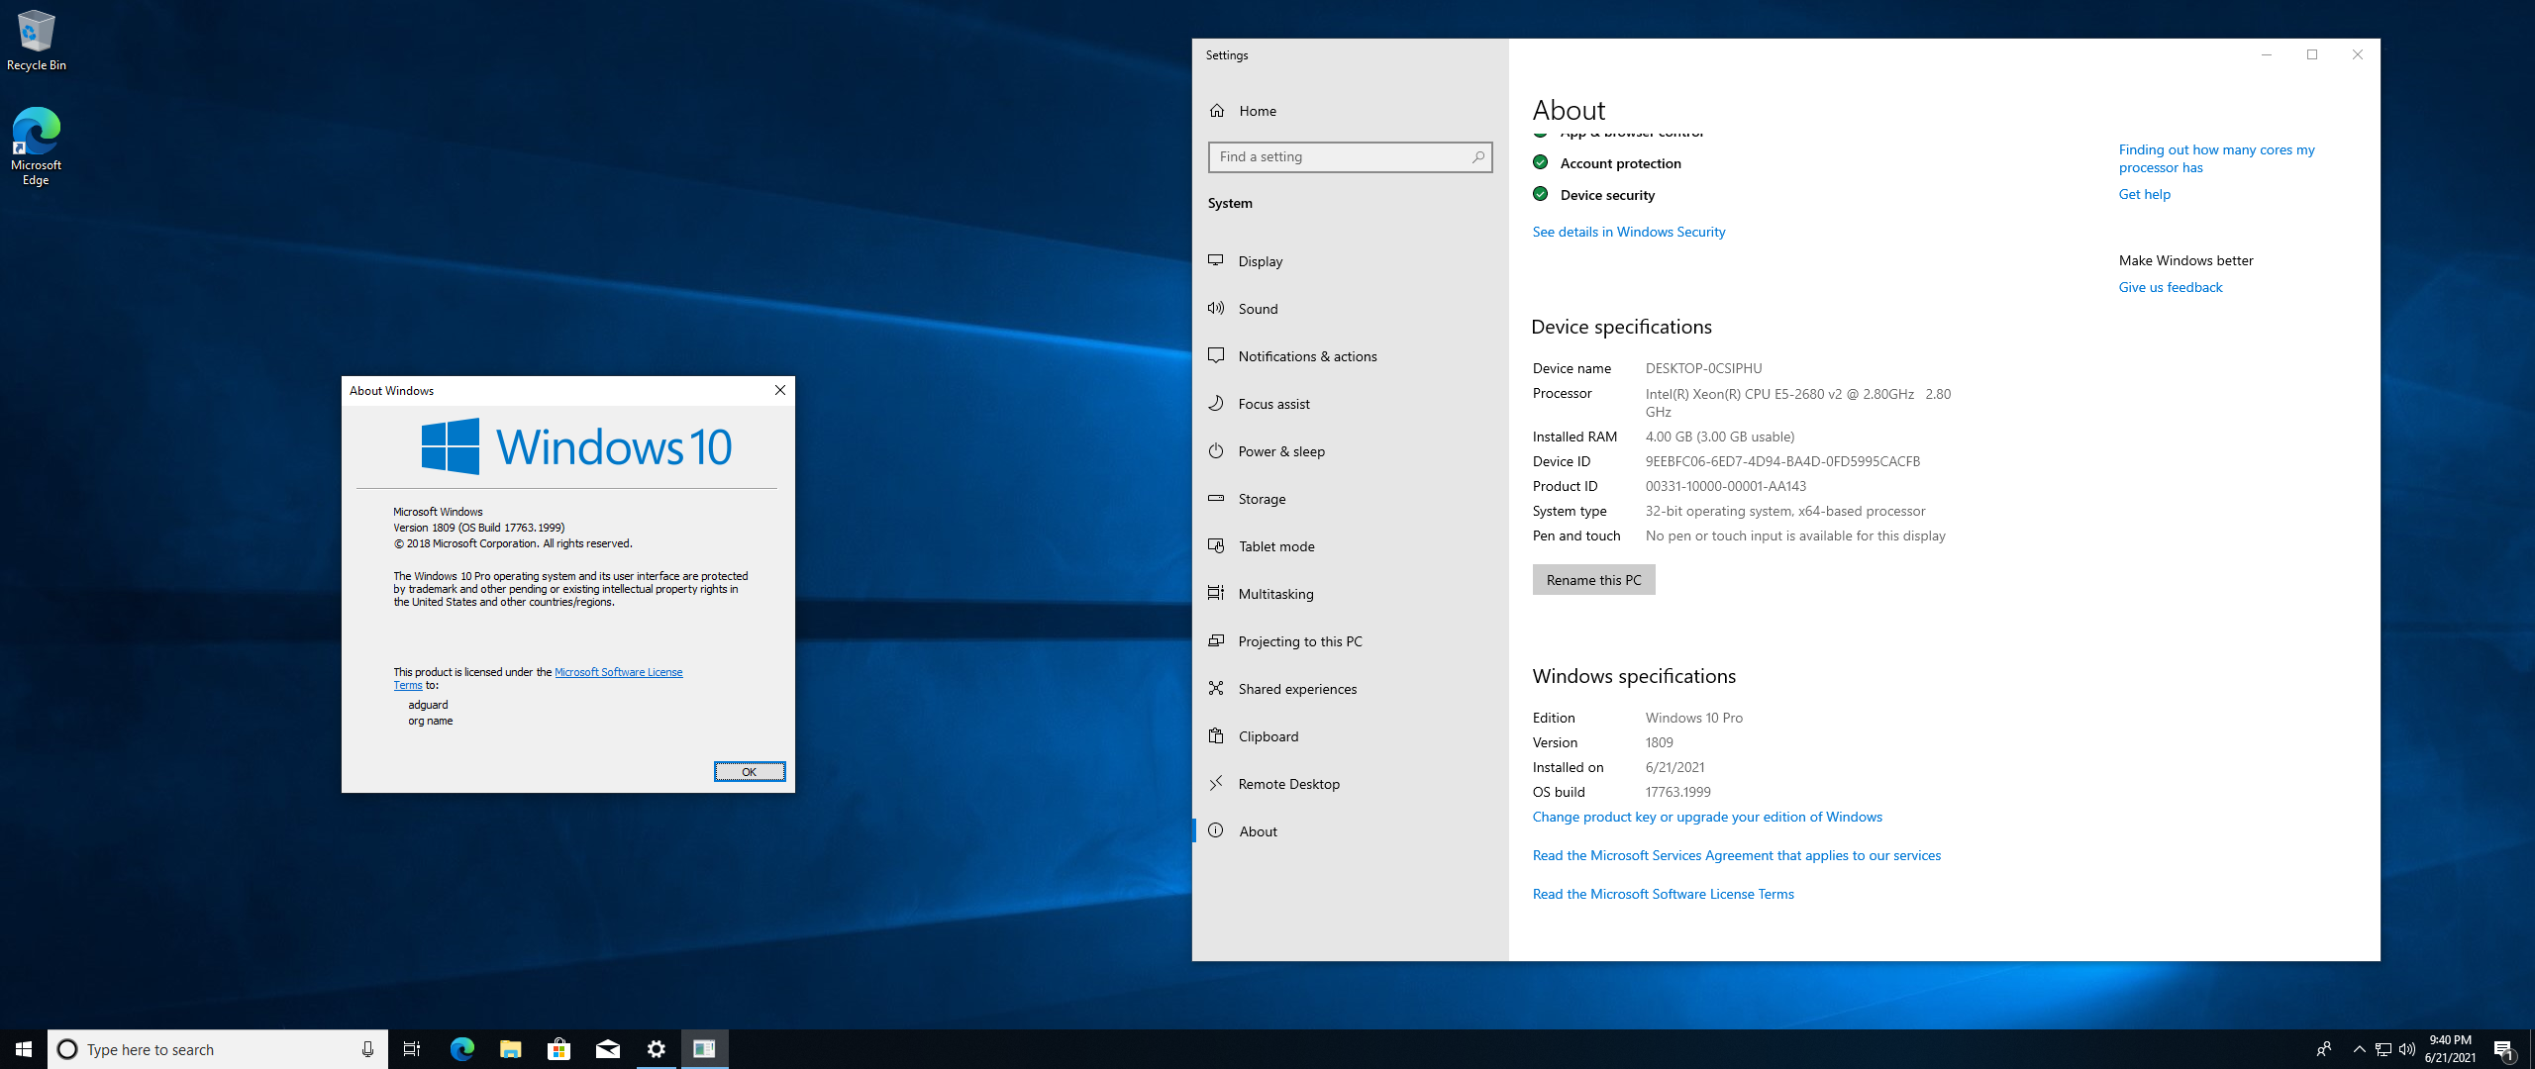Switch to About Windows taskbar icon
The image size is (2535, 1069).
[704, 1049]
